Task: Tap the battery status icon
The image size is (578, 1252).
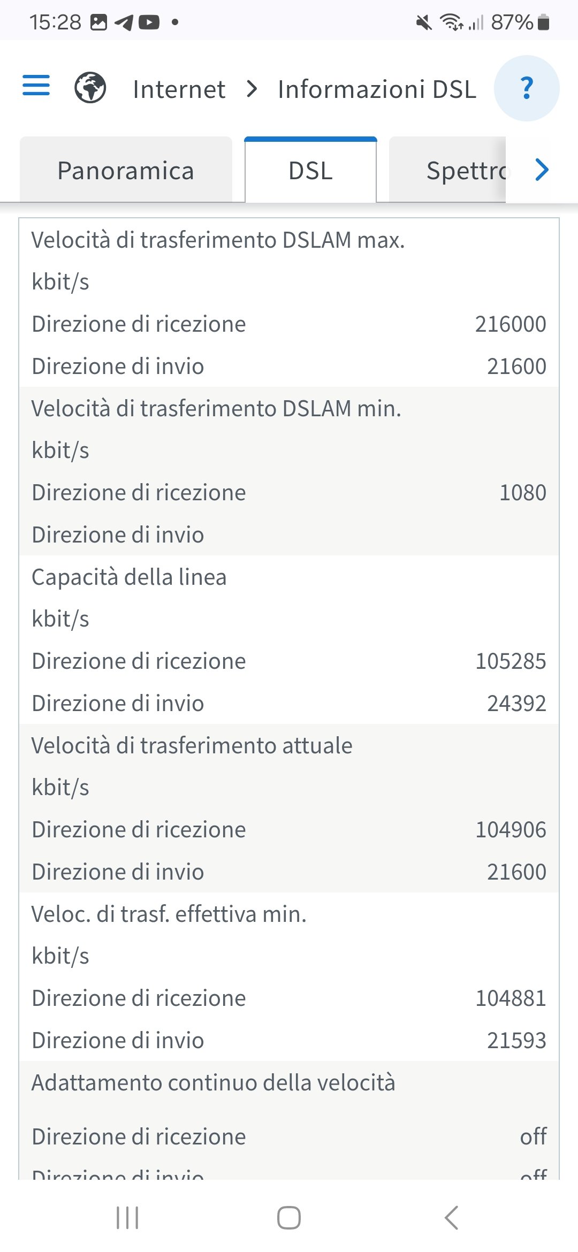Action: tap(543, 22)
